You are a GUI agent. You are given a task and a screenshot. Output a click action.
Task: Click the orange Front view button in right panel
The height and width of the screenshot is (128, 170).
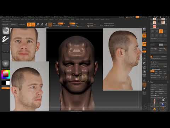pyautogui.click(x=152, y=71)
